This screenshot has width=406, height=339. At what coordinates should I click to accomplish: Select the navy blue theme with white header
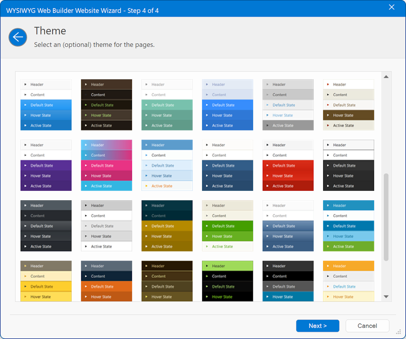click(x=227, y=165)
